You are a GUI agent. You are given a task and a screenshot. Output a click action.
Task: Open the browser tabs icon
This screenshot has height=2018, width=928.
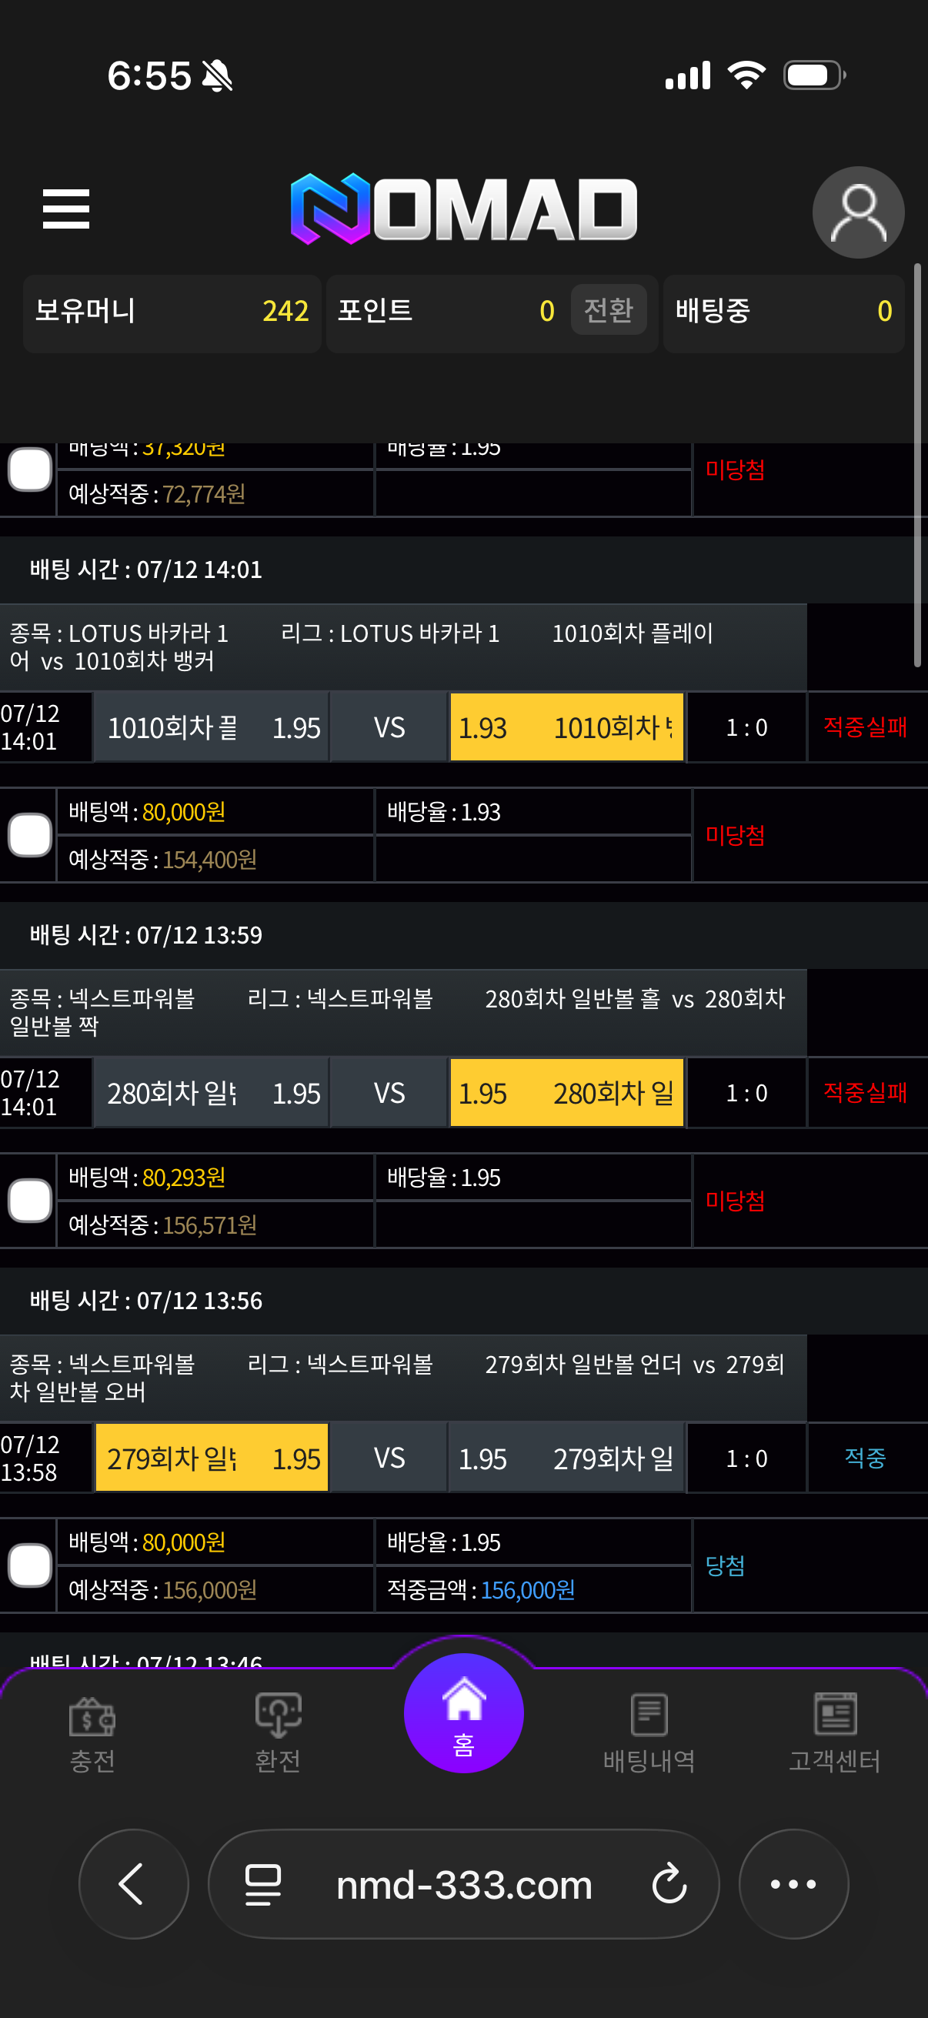[263, 1884]
